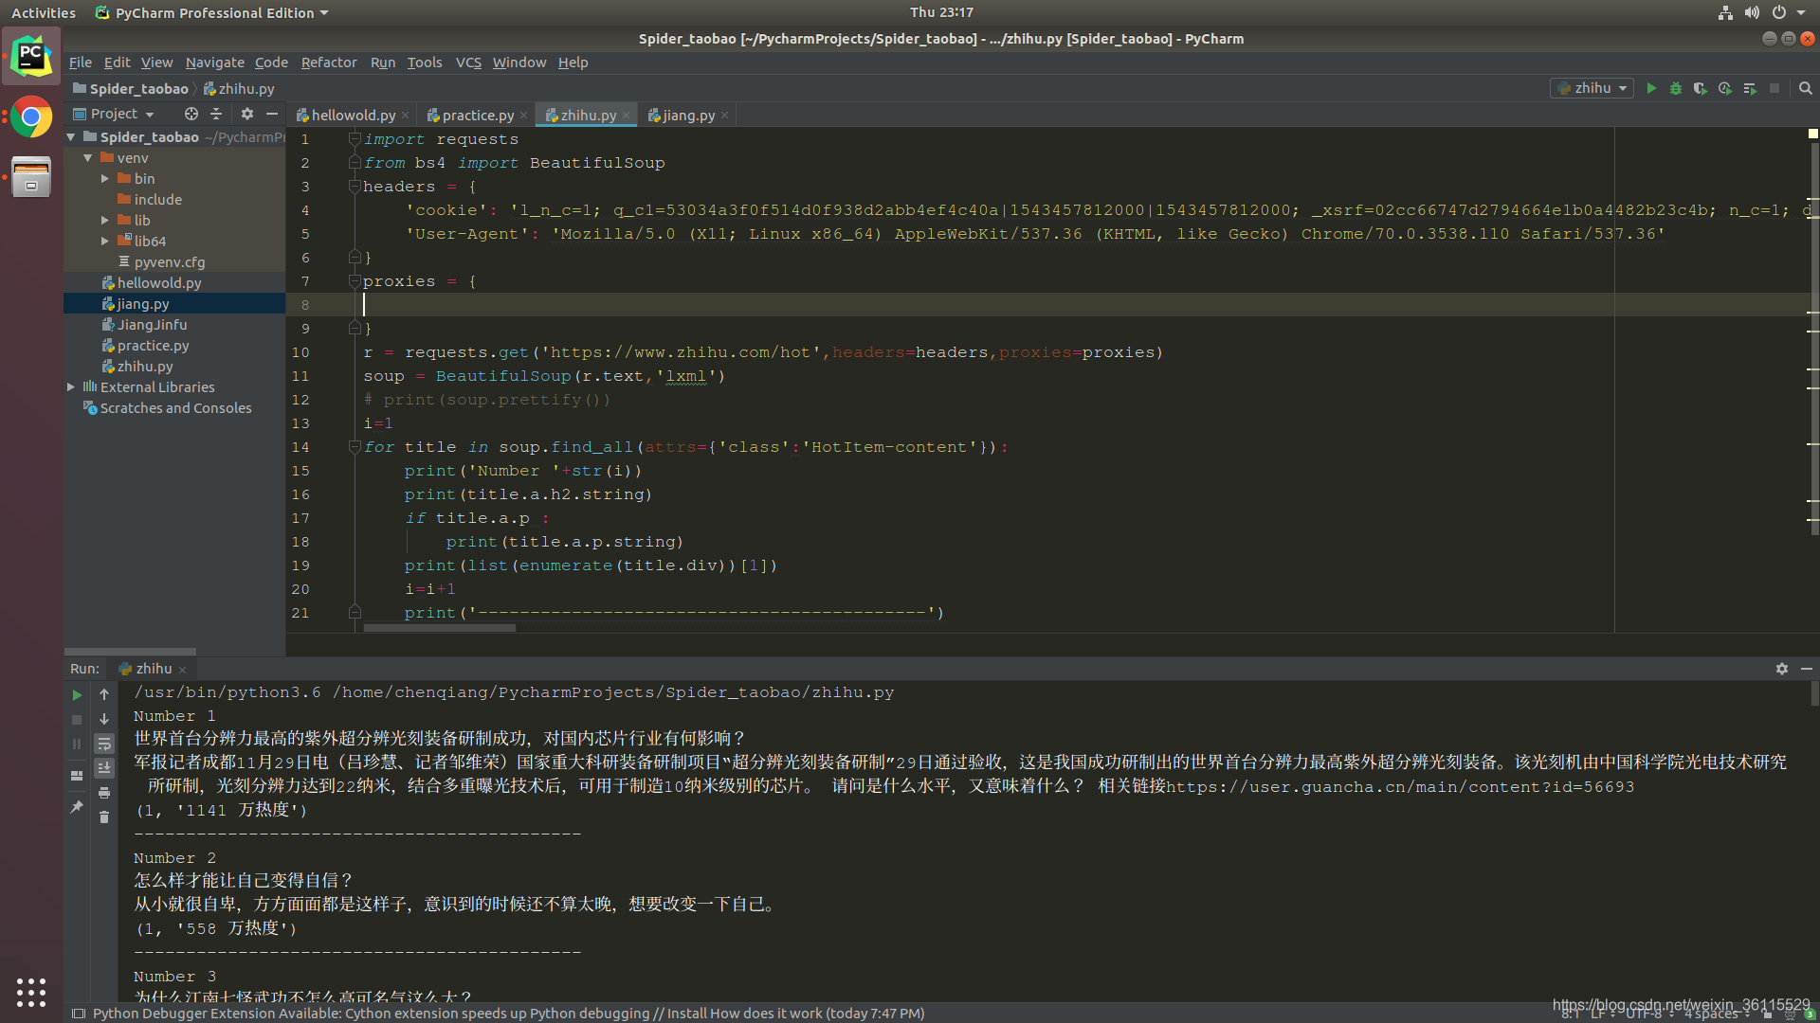The image size is (1820, 1023).
Task: Pause output in the Run panel
Action: coord(77,744)
